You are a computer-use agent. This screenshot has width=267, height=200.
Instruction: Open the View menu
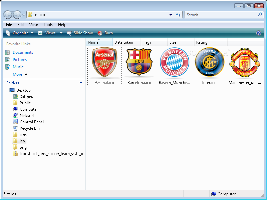tap(33, 25)
